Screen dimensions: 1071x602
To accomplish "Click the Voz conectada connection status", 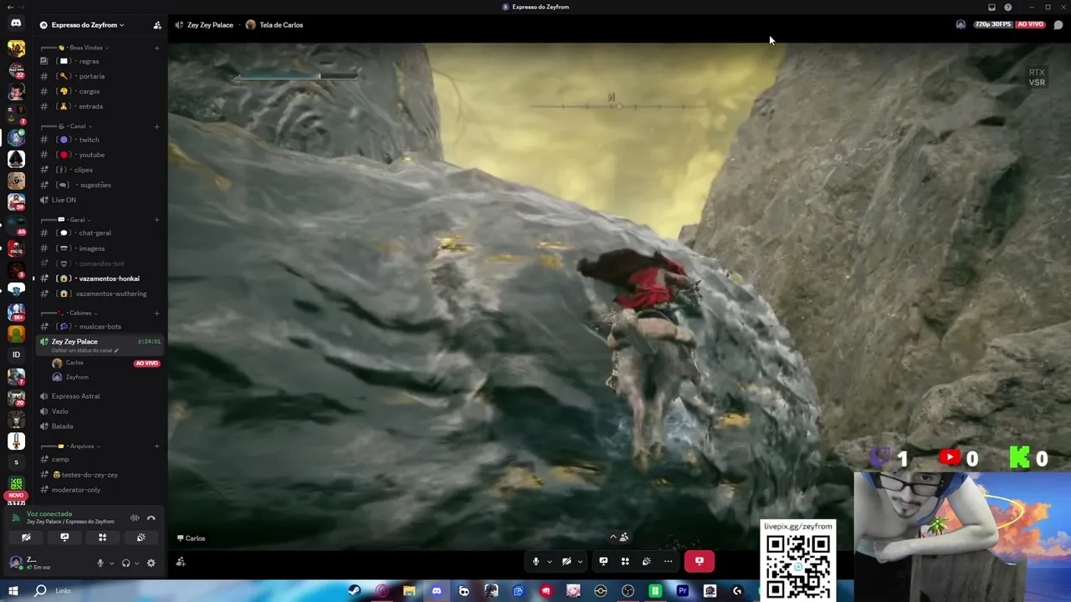I will [x=49, y=514].
